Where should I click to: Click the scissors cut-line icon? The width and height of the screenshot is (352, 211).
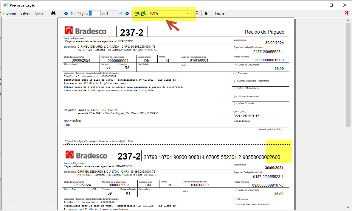click(x=68, y=144)
